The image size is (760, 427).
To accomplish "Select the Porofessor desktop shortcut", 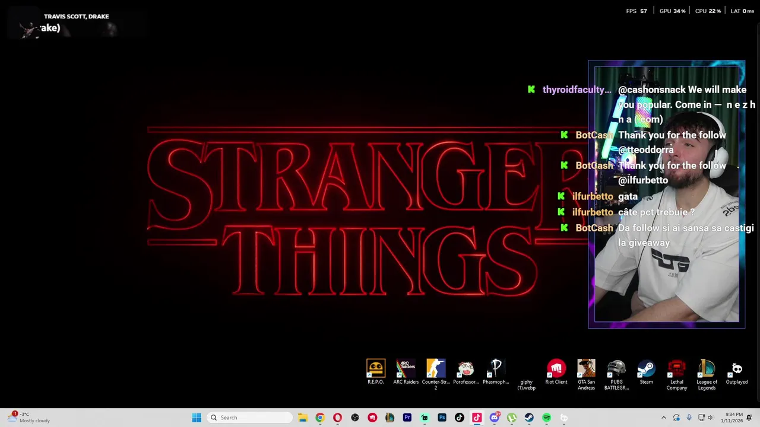I will tap(466, 372).
